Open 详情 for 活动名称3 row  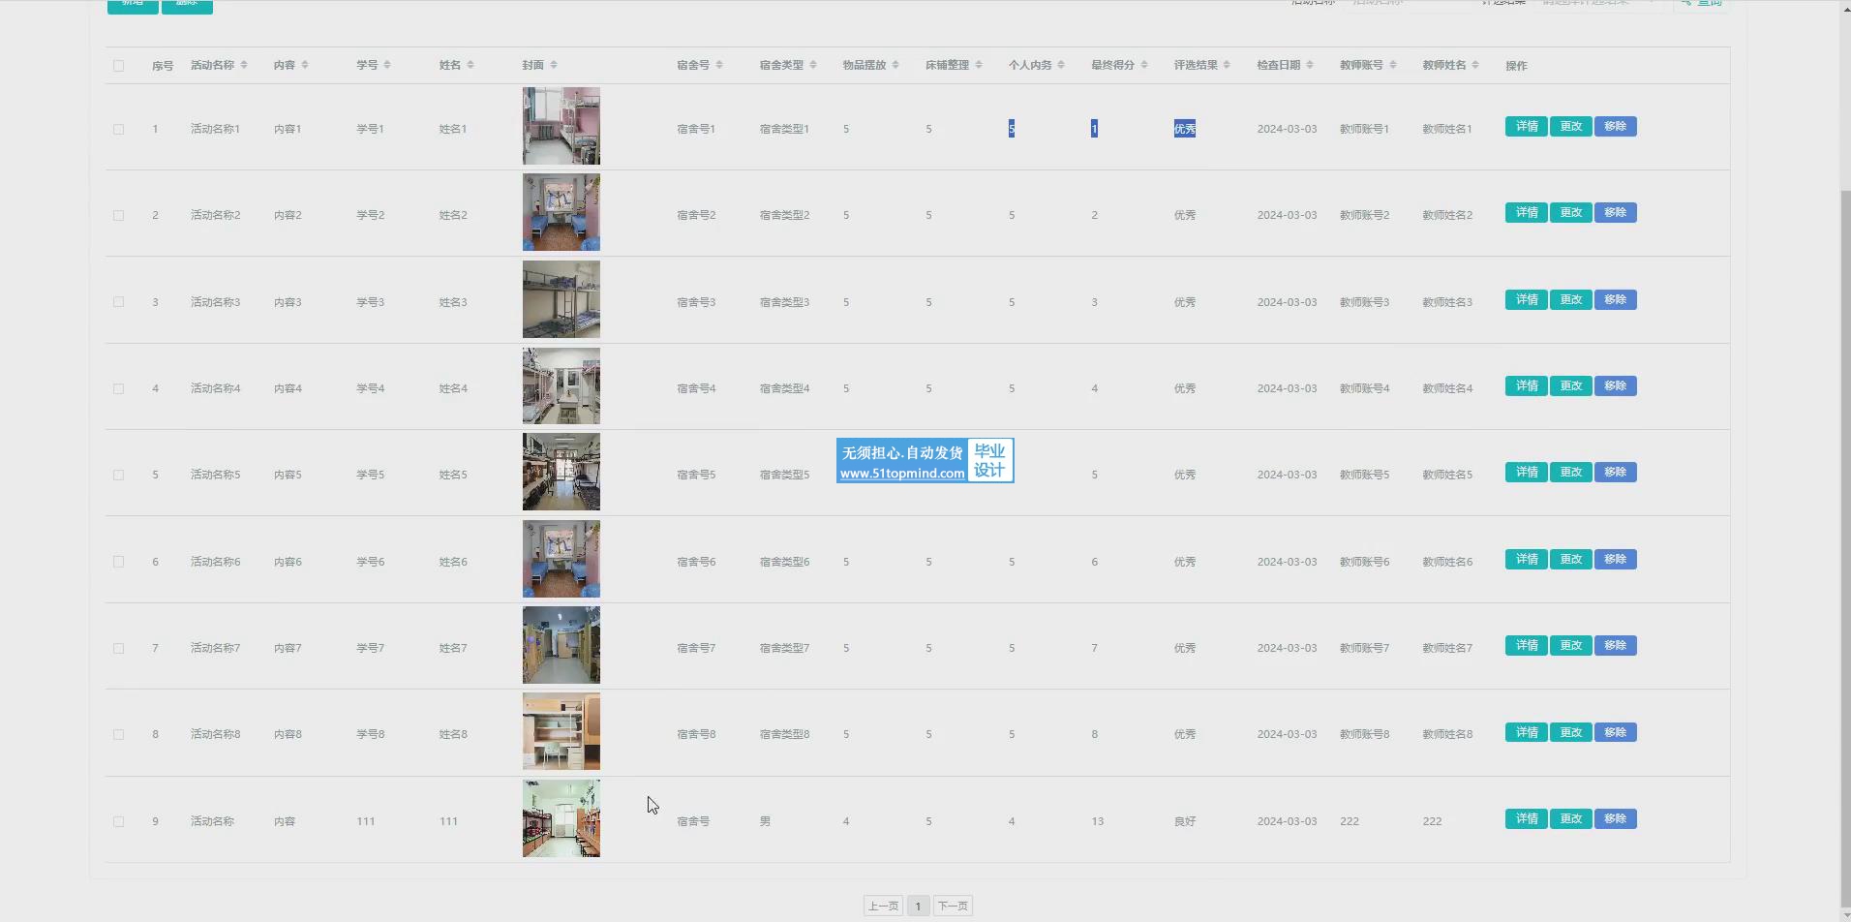1526,300
